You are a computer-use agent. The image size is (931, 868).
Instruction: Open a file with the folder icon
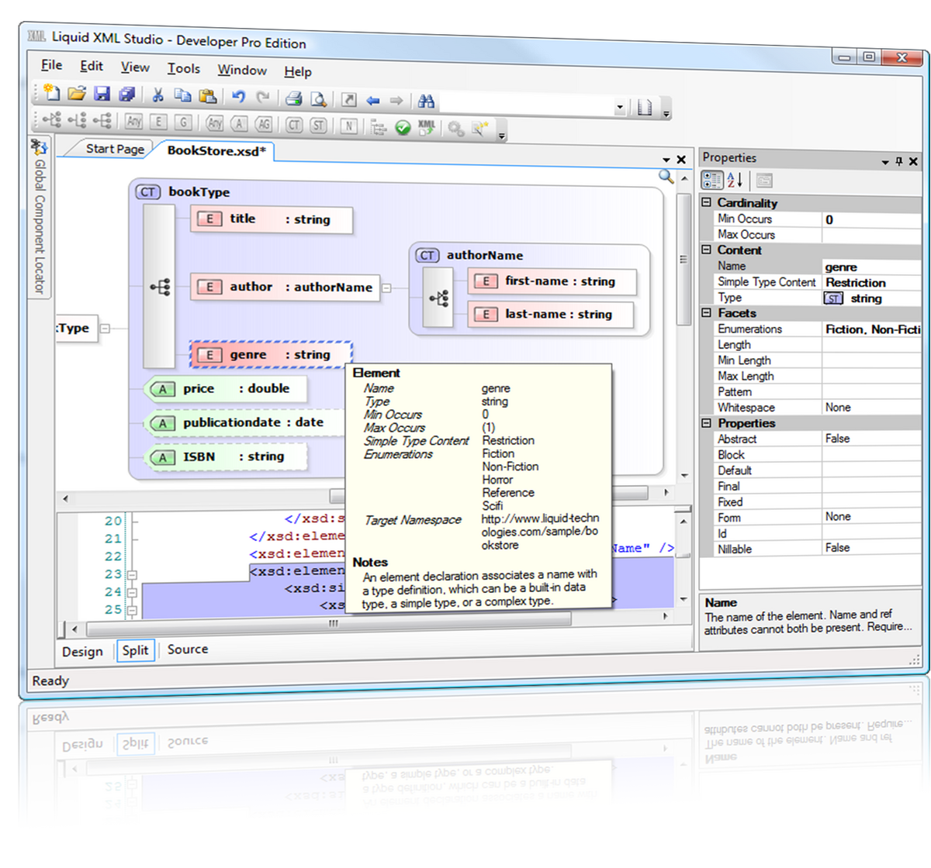pyautogui.click(x=76, y=94)
